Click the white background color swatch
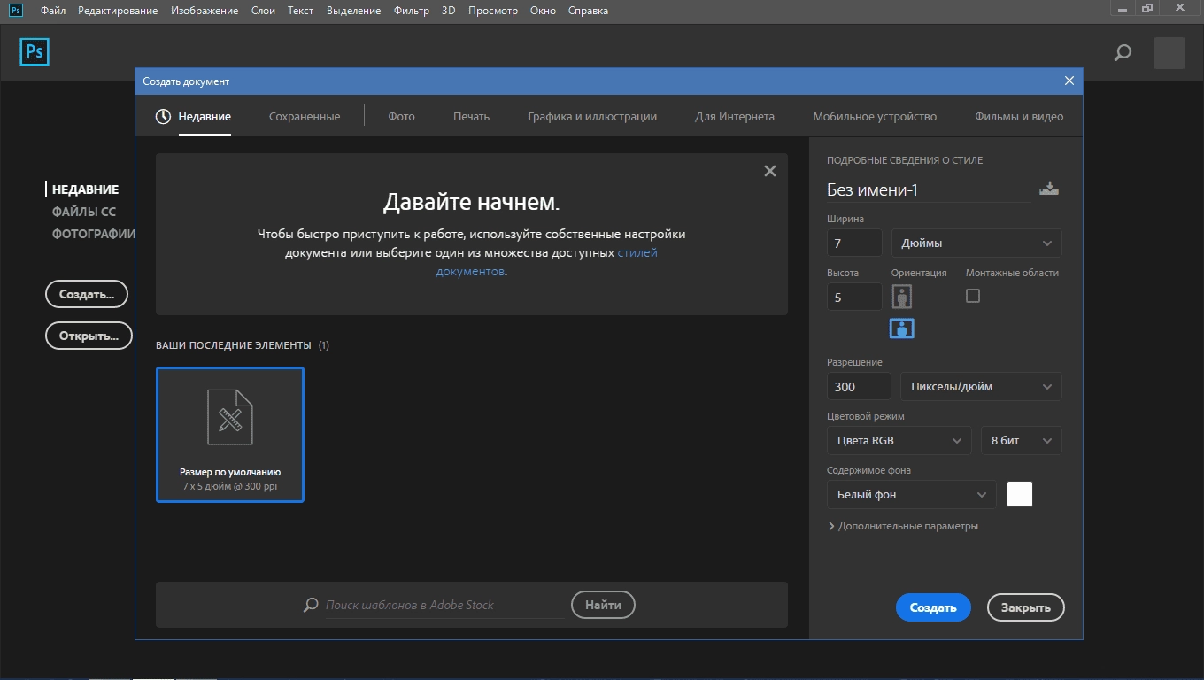Viewport: 1204px width, 680px height. (1020, 494)
